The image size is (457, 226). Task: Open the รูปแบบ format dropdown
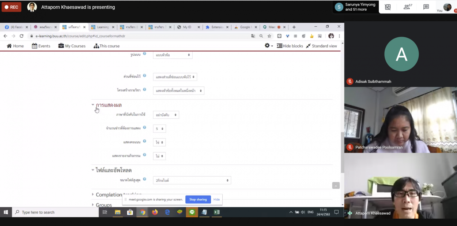173,55
